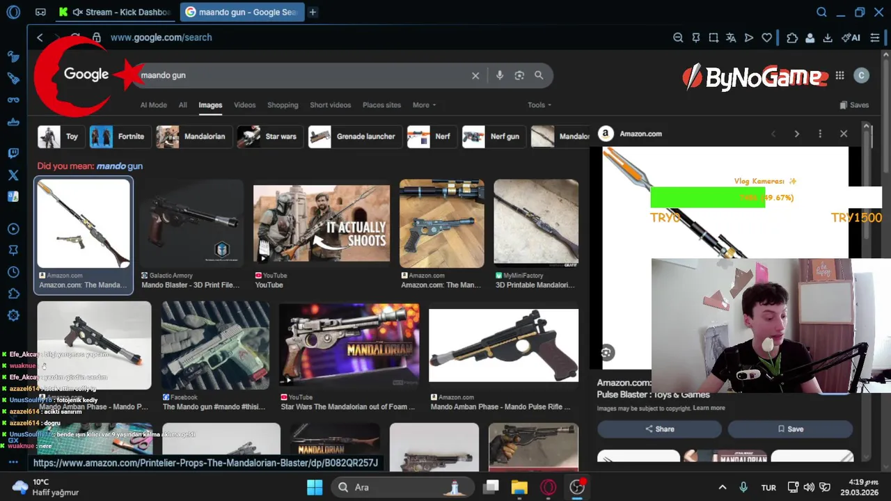
Task: Click the 'mando gun' spelling suggestion
Action: click(x=119, y=166)
